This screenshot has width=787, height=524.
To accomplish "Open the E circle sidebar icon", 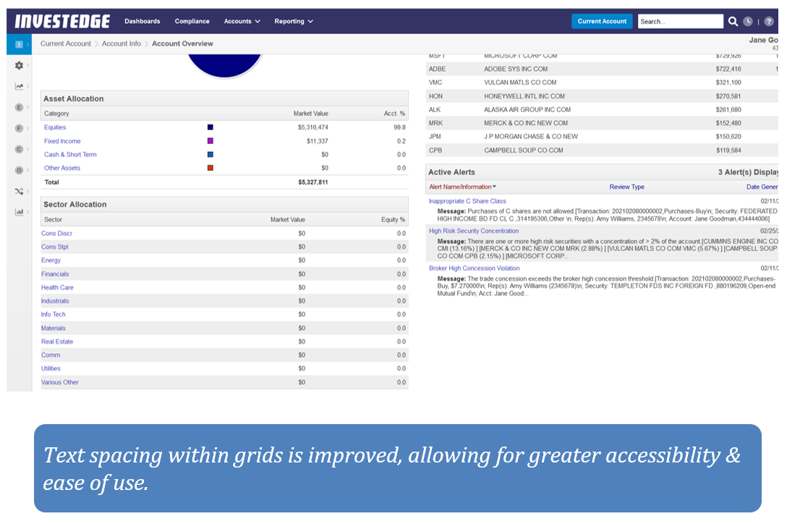I will pos(19,108).
